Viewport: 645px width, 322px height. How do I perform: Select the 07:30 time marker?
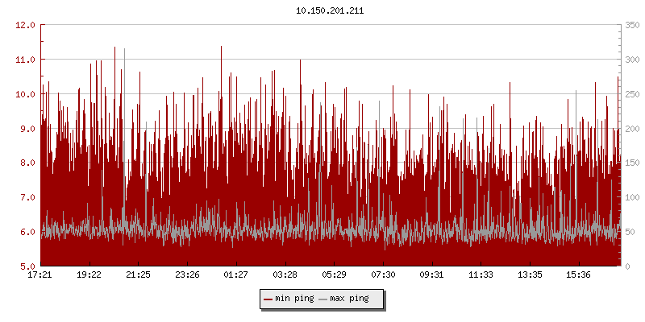click(x=383, y=275)
